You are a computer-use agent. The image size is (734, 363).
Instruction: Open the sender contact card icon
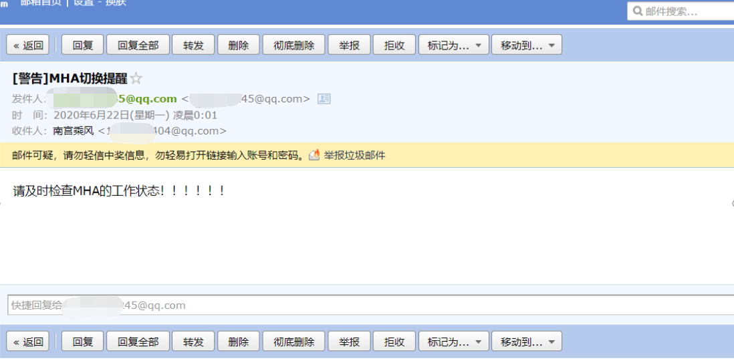click(x=324, y=99)
